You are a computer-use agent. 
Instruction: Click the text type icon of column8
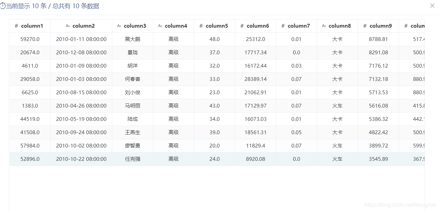coord(324,26)
